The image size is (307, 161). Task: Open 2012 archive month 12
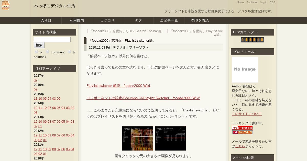coord(36,135)
